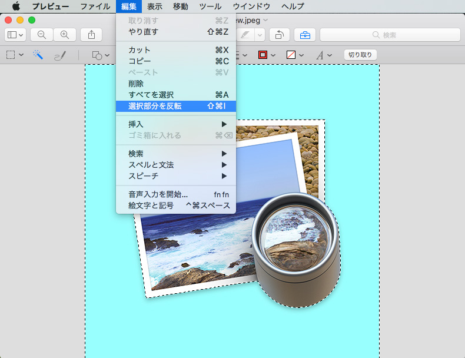Screen dimensions: 465x358
Task: Click the text style A icon
Action: pos(320,55)
